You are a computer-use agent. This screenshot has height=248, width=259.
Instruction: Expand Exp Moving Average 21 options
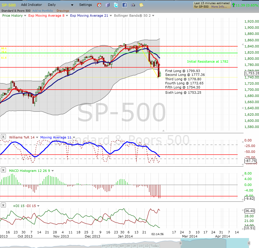(111, 16)
